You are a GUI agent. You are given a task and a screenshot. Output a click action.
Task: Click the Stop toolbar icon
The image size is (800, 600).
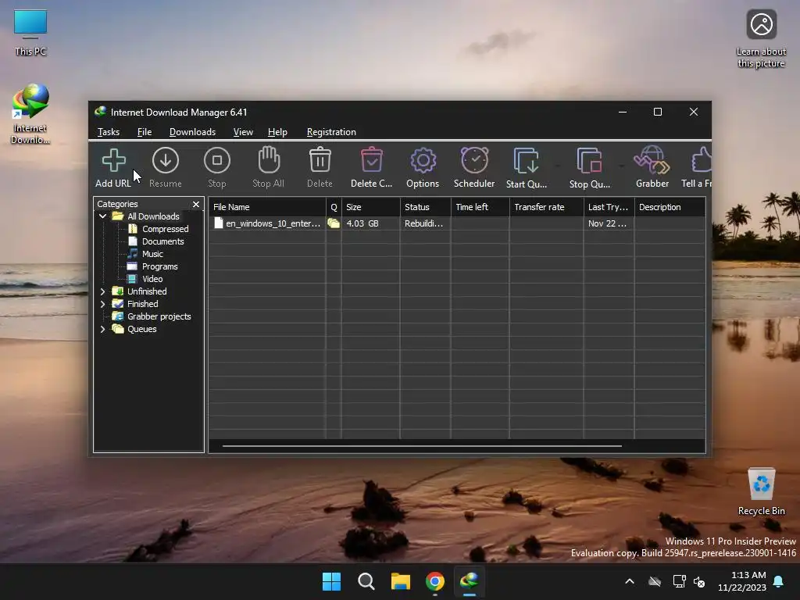(217, 161)
